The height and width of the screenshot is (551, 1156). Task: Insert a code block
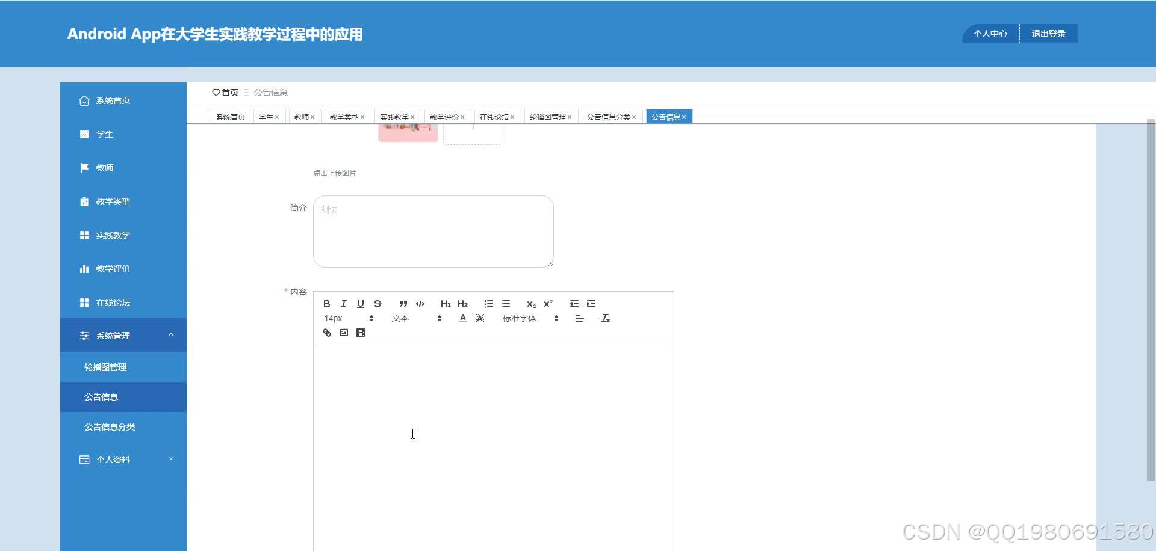(x=420, y=304)
